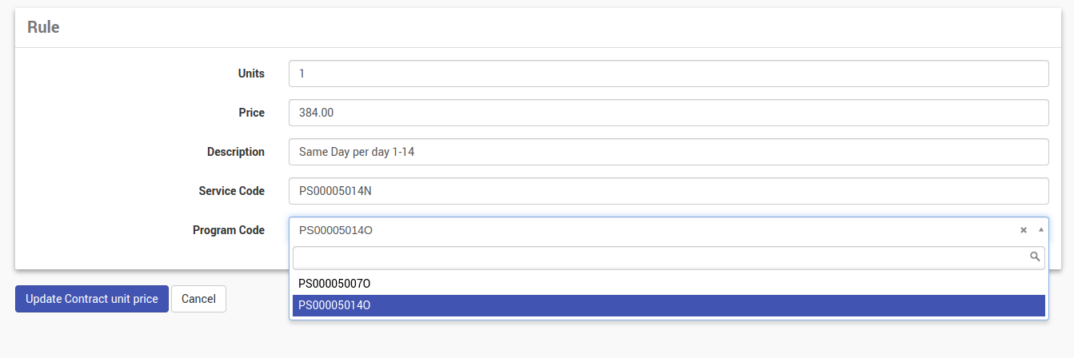Click the Program Code selection box
The width and height of the screenshot is (1074, 358).
click(640, 230)
